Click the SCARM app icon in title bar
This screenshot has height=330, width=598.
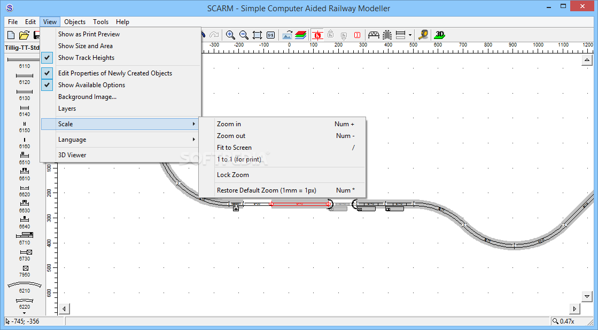tap(10, 7)
